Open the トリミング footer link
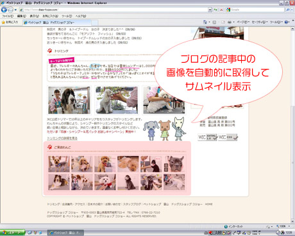This screenshot has height=236, width=295. (53, 204)
